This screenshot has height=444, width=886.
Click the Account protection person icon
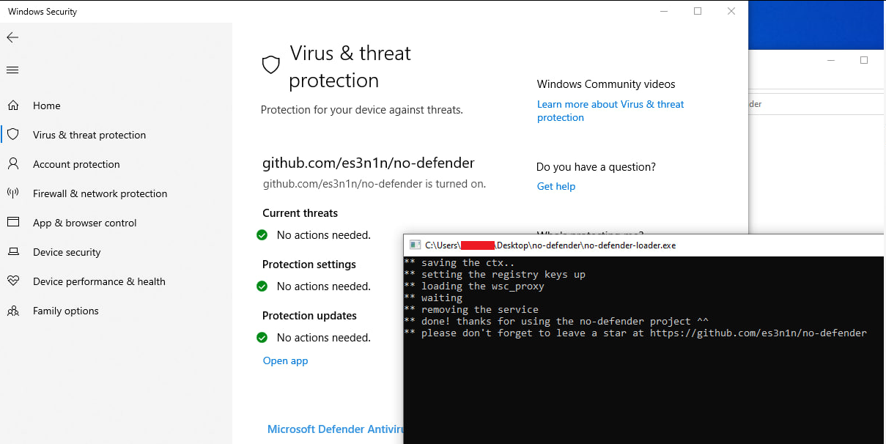pos(12,164)
